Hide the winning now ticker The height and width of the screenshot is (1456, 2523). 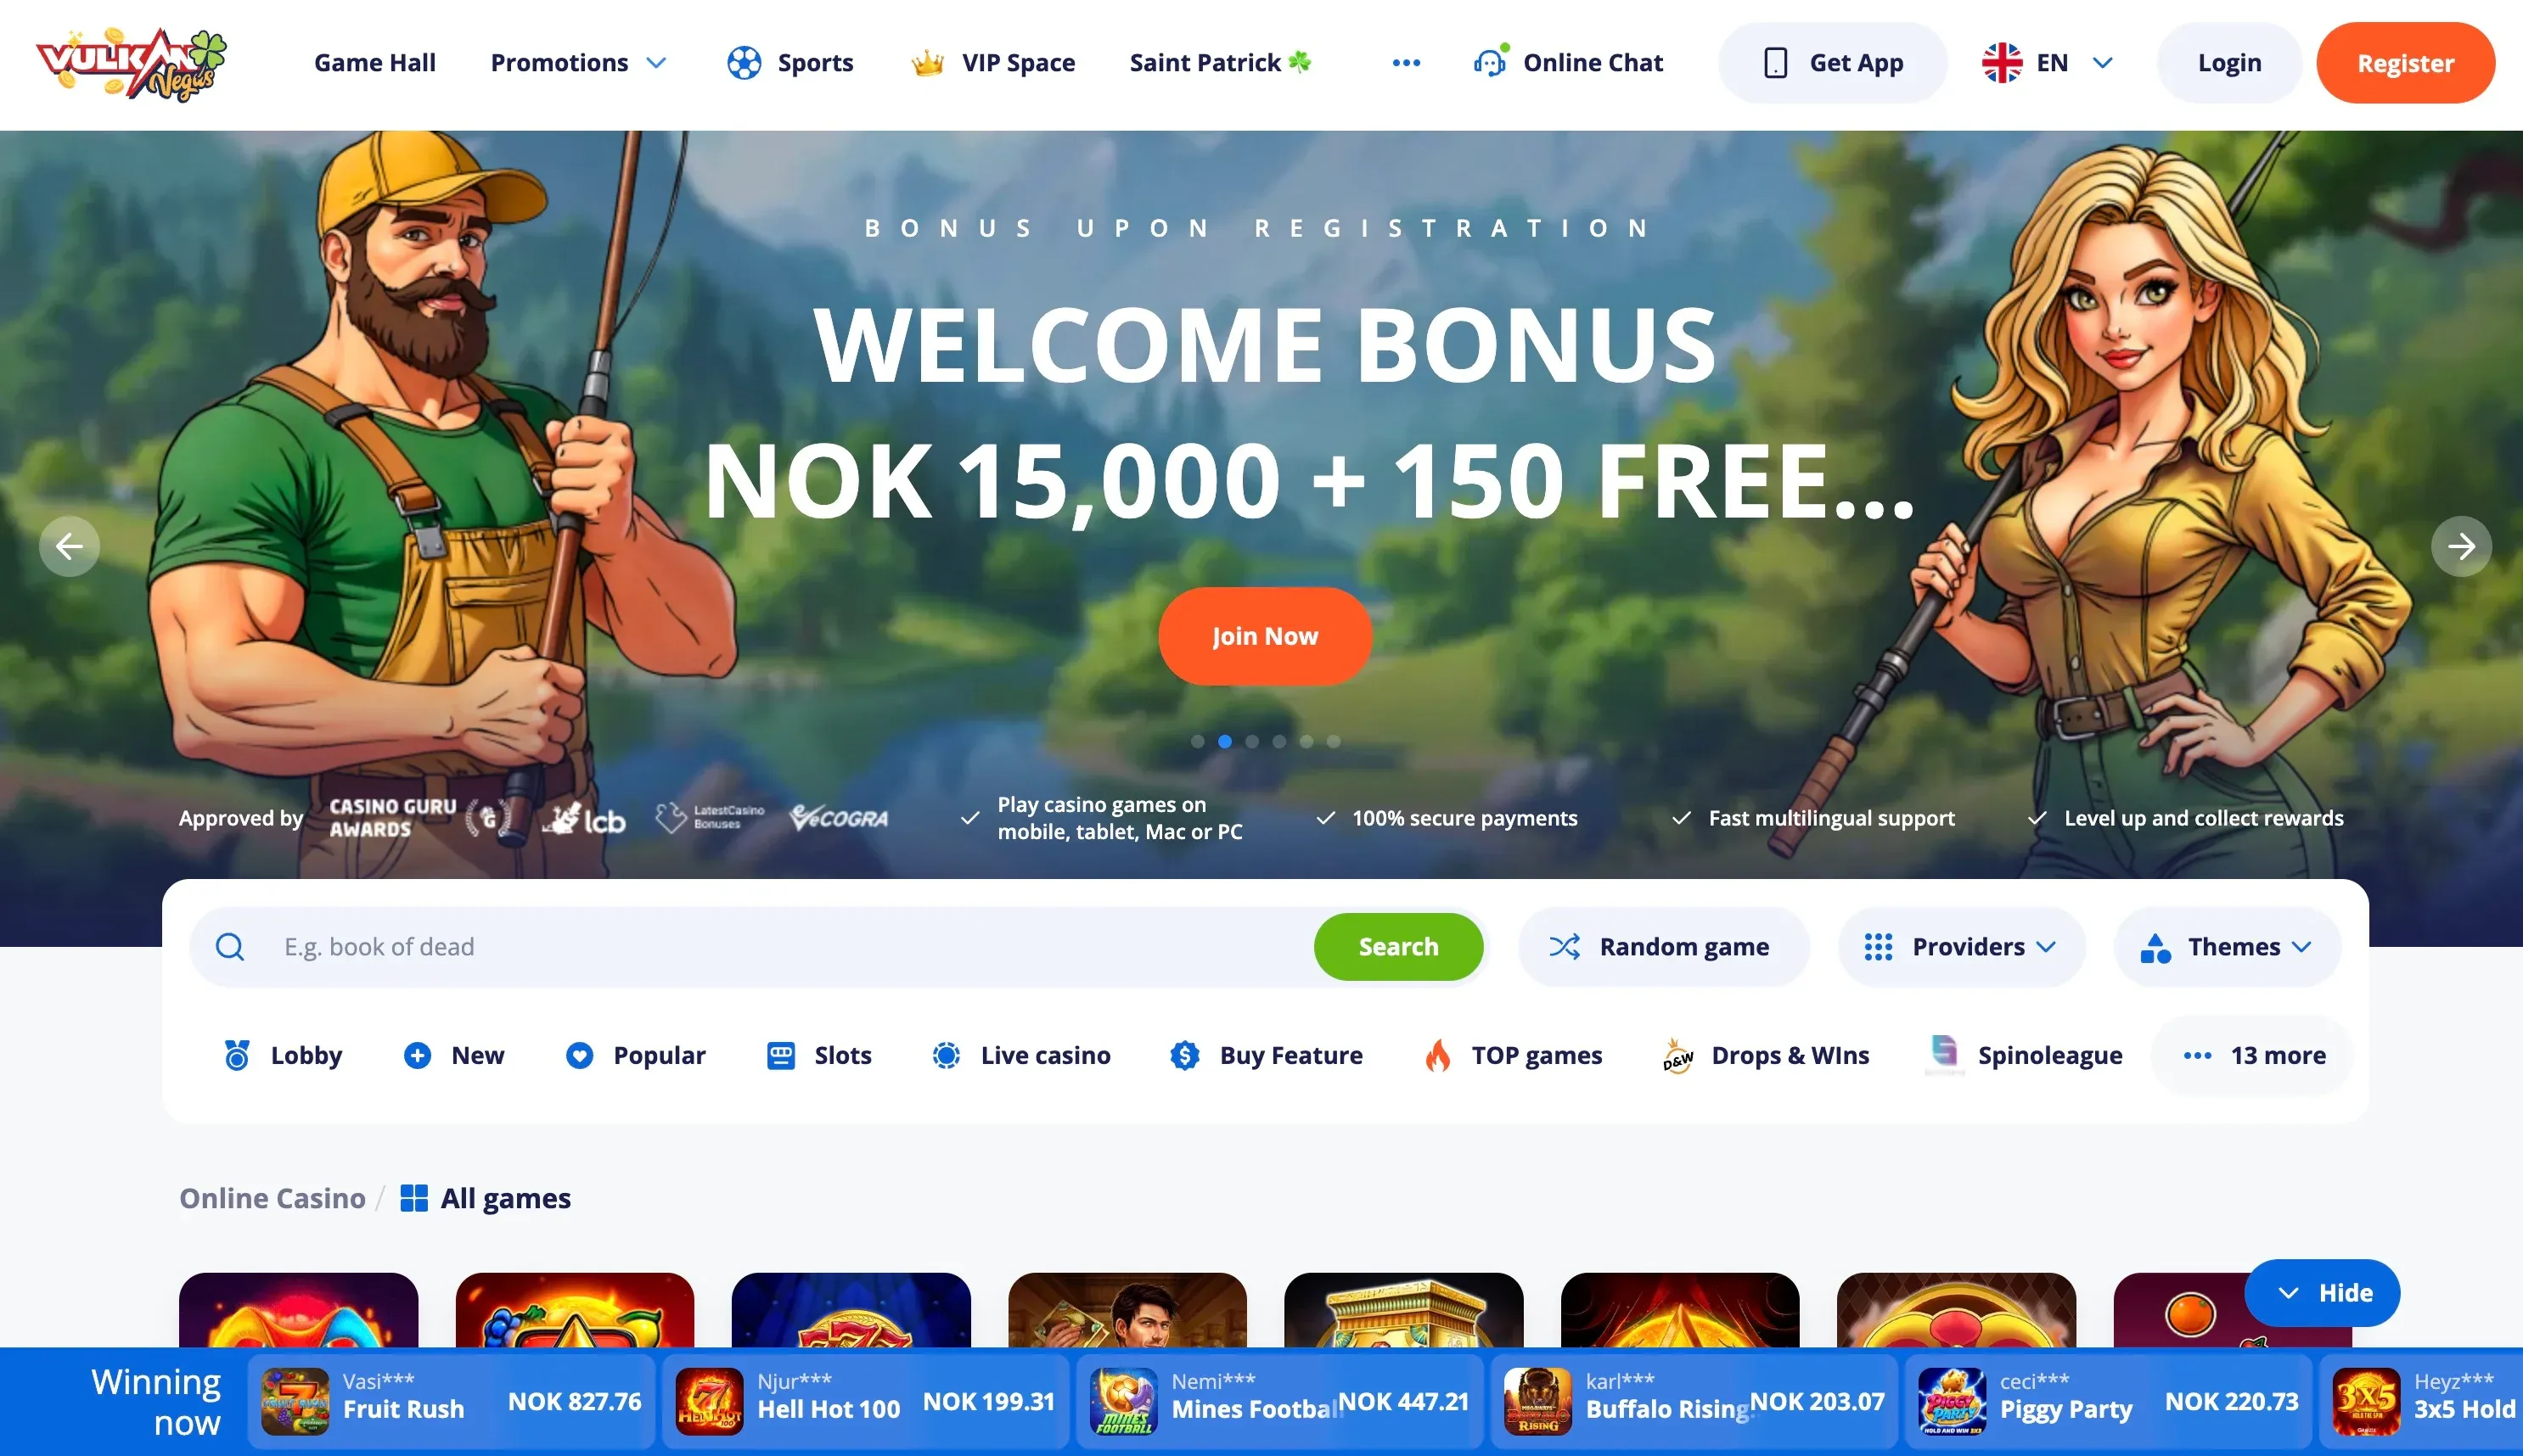click(2322, 1292)
